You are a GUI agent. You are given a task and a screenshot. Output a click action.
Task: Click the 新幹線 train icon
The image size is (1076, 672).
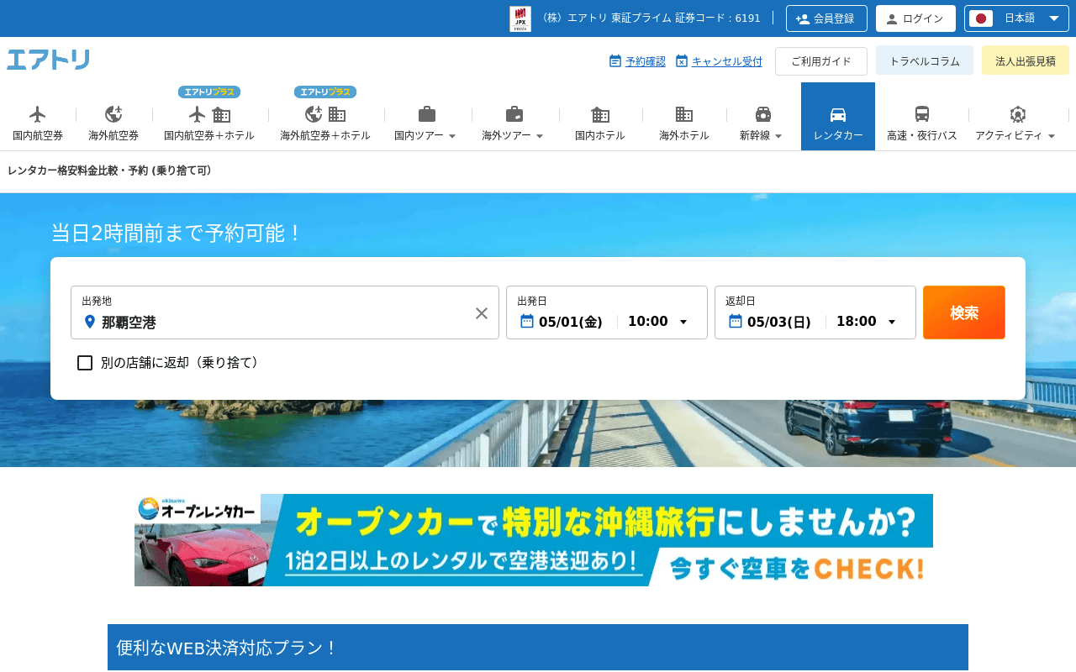[x=763, y=114]
